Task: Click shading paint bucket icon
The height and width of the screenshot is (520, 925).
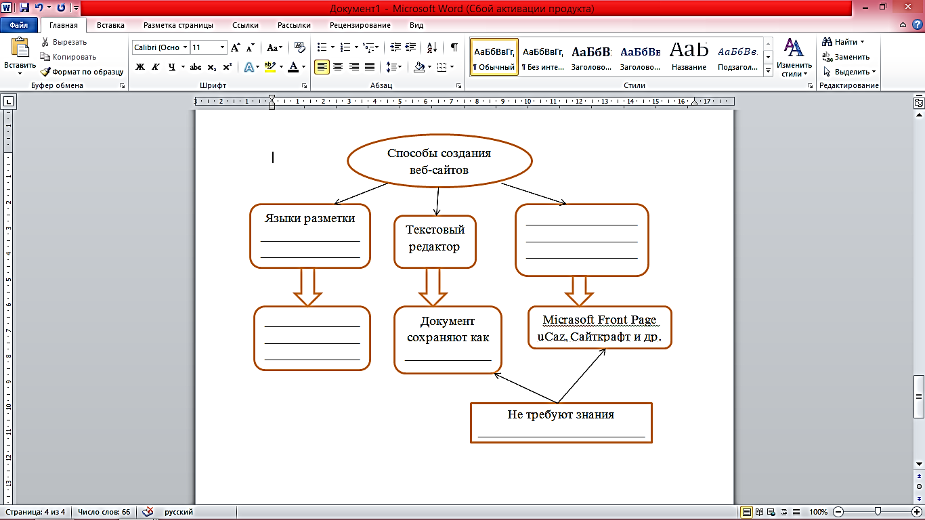Action: pyautogui.click(x=419, y=66)
